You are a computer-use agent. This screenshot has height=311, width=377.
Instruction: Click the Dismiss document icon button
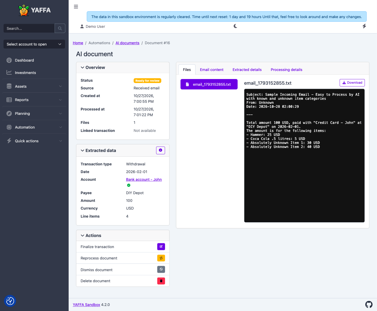point(161,269)
